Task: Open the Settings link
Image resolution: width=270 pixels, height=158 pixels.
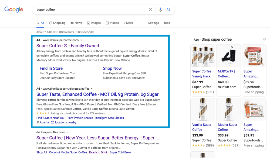Action: (153, 23)
